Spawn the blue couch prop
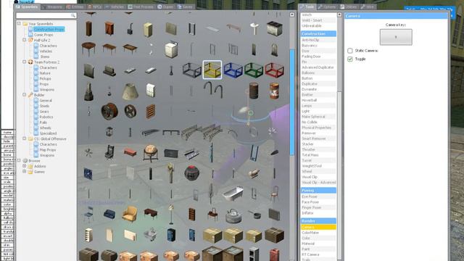The image size is (464, 261). pyautogui.click(x=109, y=214)
